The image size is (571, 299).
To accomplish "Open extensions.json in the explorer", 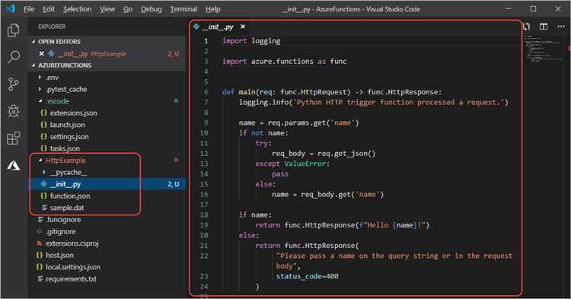I will 73,113.
